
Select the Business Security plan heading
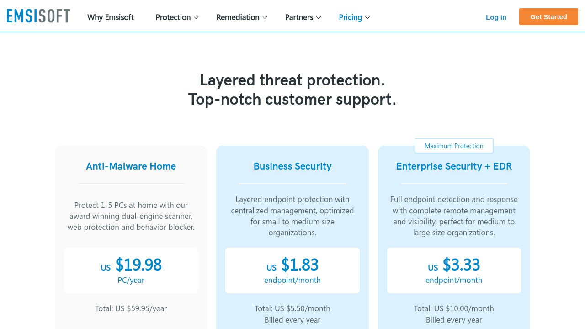click(292, 166)
